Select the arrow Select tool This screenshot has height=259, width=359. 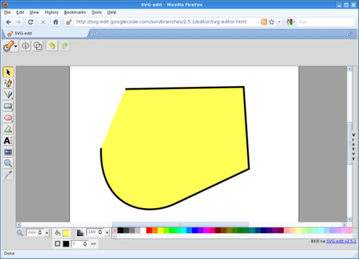[x=8, y=72]
